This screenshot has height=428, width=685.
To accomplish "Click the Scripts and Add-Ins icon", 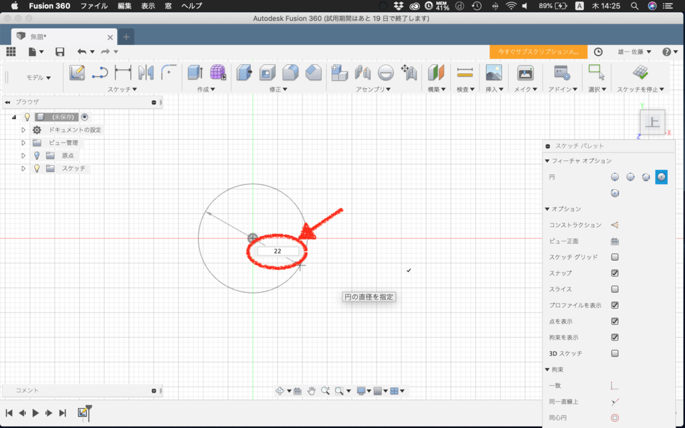I will [x=562, y=72].
